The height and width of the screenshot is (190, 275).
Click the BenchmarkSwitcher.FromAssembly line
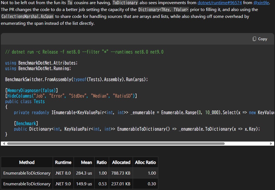76,80
